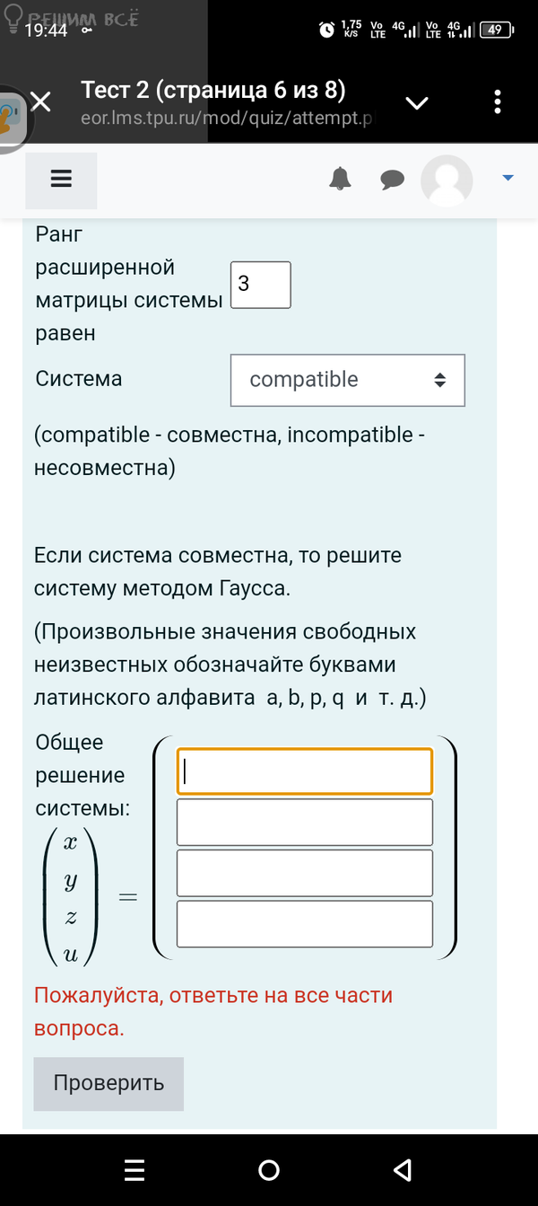Tap Android home circle button
This screenshot has width=538, height=1206.
coord(268,1169)
